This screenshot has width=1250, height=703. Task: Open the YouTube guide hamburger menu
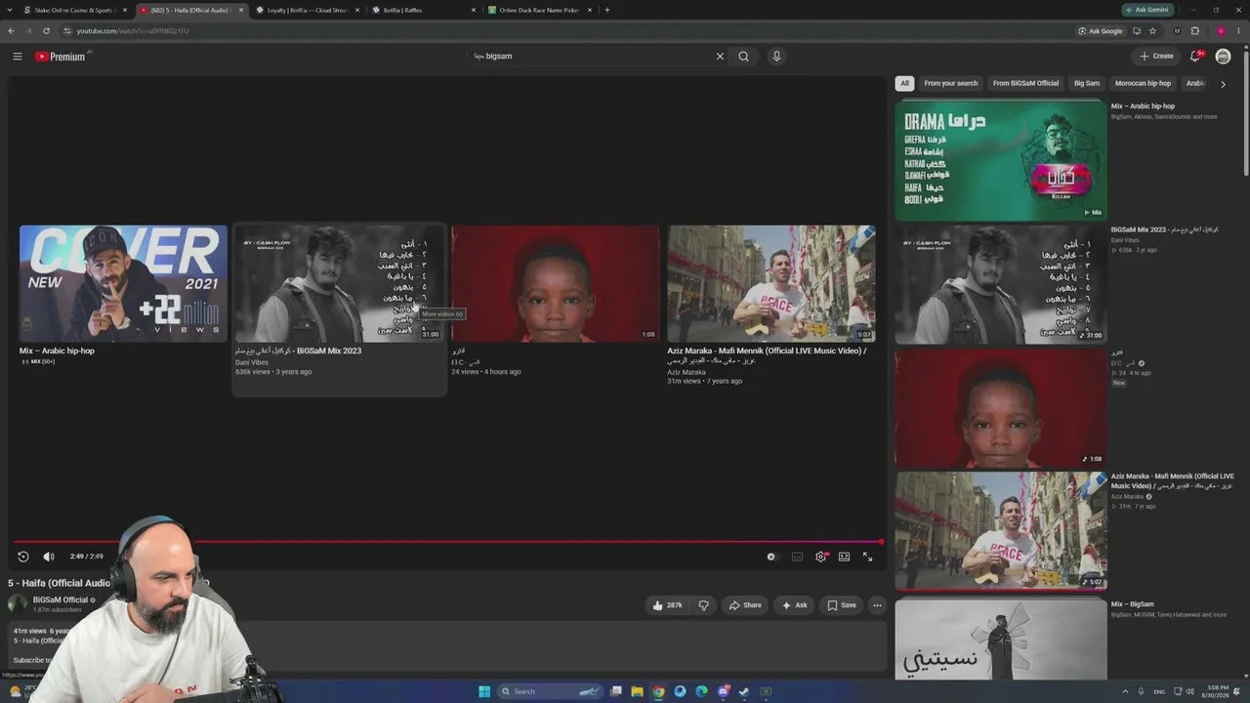point(18,57)
